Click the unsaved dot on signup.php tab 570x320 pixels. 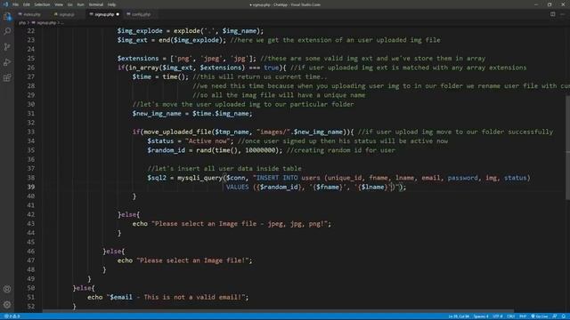(x=118, y=14)
